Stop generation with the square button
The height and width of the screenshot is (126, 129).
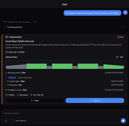(123, 121)
